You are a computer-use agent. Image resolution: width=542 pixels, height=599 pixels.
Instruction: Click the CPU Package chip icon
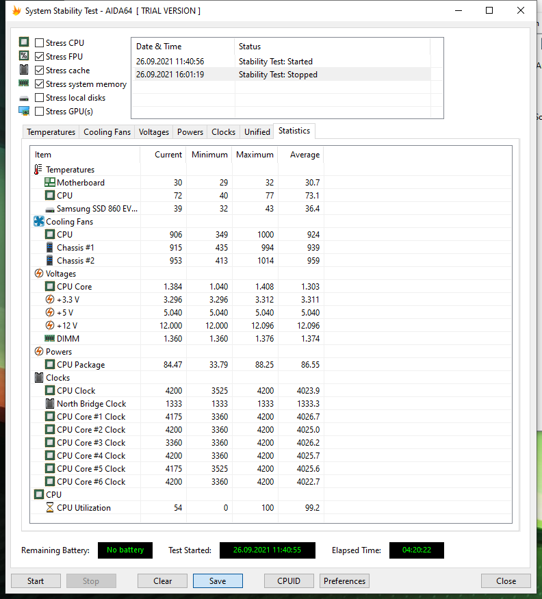tap(50, 364)
